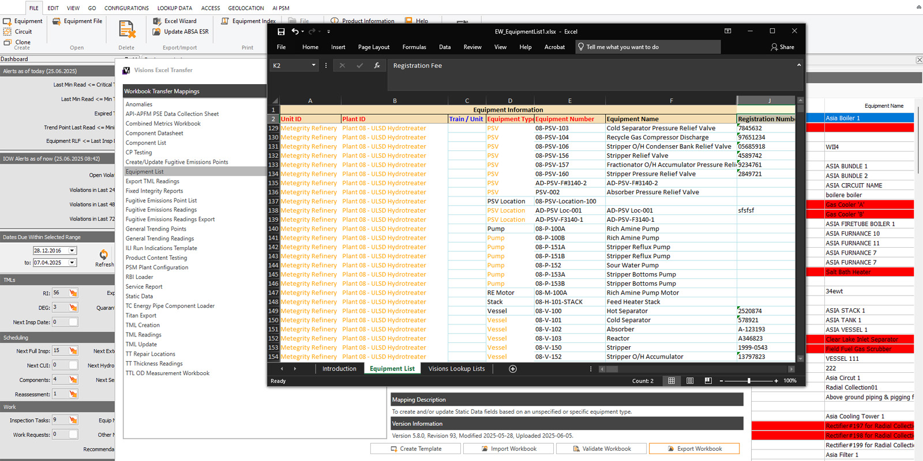The image size is (923, 461).
Task: Click the Excel zoom slider handle
Action: coord(749,381)
